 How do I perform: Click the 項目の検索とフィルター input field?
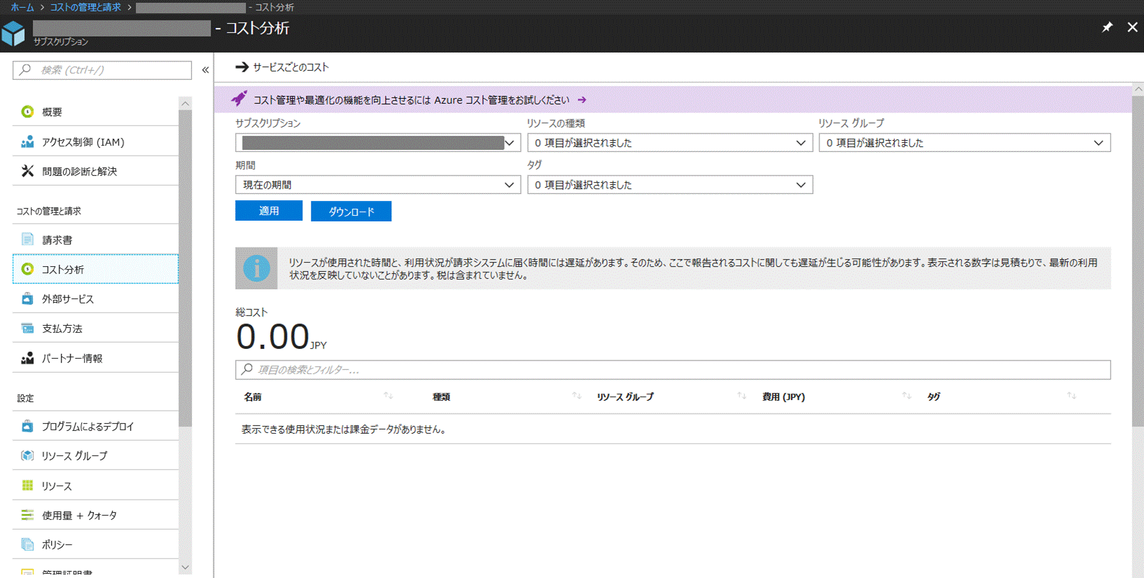pyautogui.click(x=673, y=369)
